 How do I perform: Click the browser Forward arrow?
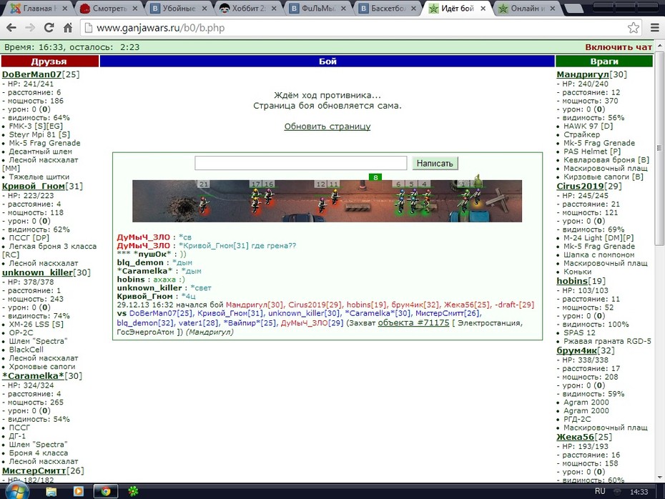tap(30, 28)
